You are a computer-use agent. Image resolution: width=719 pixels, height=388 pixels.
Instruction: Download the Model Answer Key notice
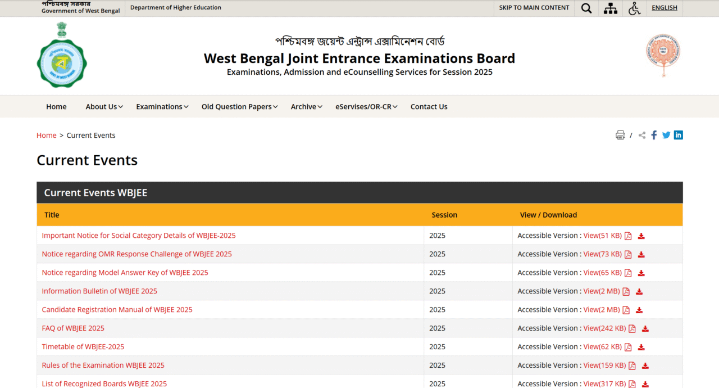(x=641, y=273)
